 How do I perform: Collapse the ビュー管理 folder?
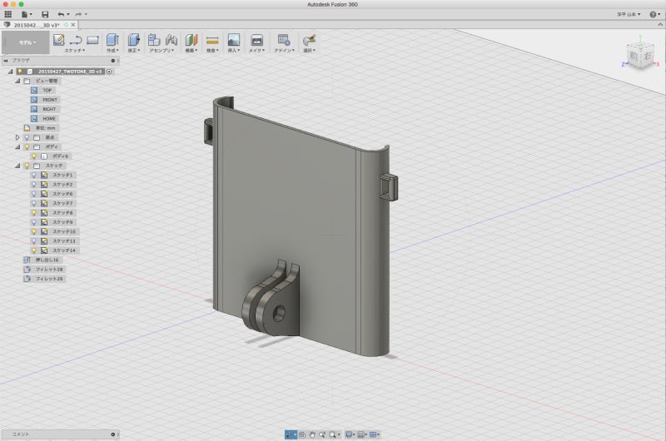(x=17, y=81)
